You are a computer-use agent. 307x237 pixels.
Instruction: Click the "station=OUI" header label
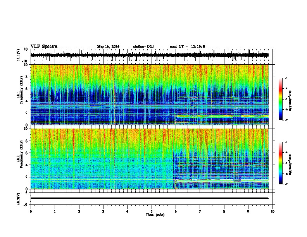143,46
